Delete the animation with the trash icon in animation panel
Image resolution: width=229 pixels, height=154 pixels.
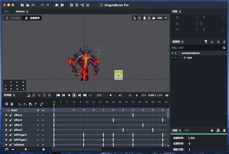(x=224, y=131)
